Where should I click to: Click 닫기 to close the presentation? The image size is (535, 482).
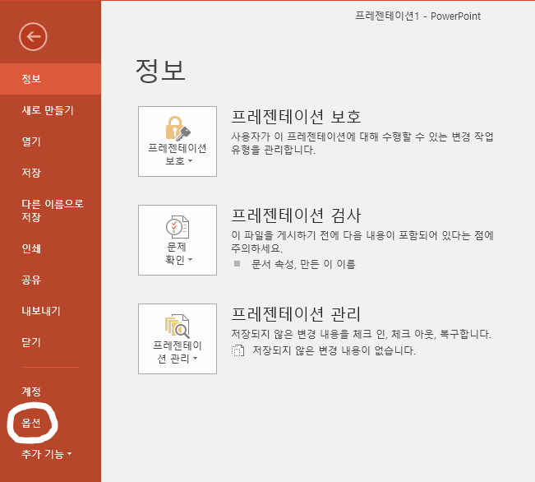(x=50, y=342)
